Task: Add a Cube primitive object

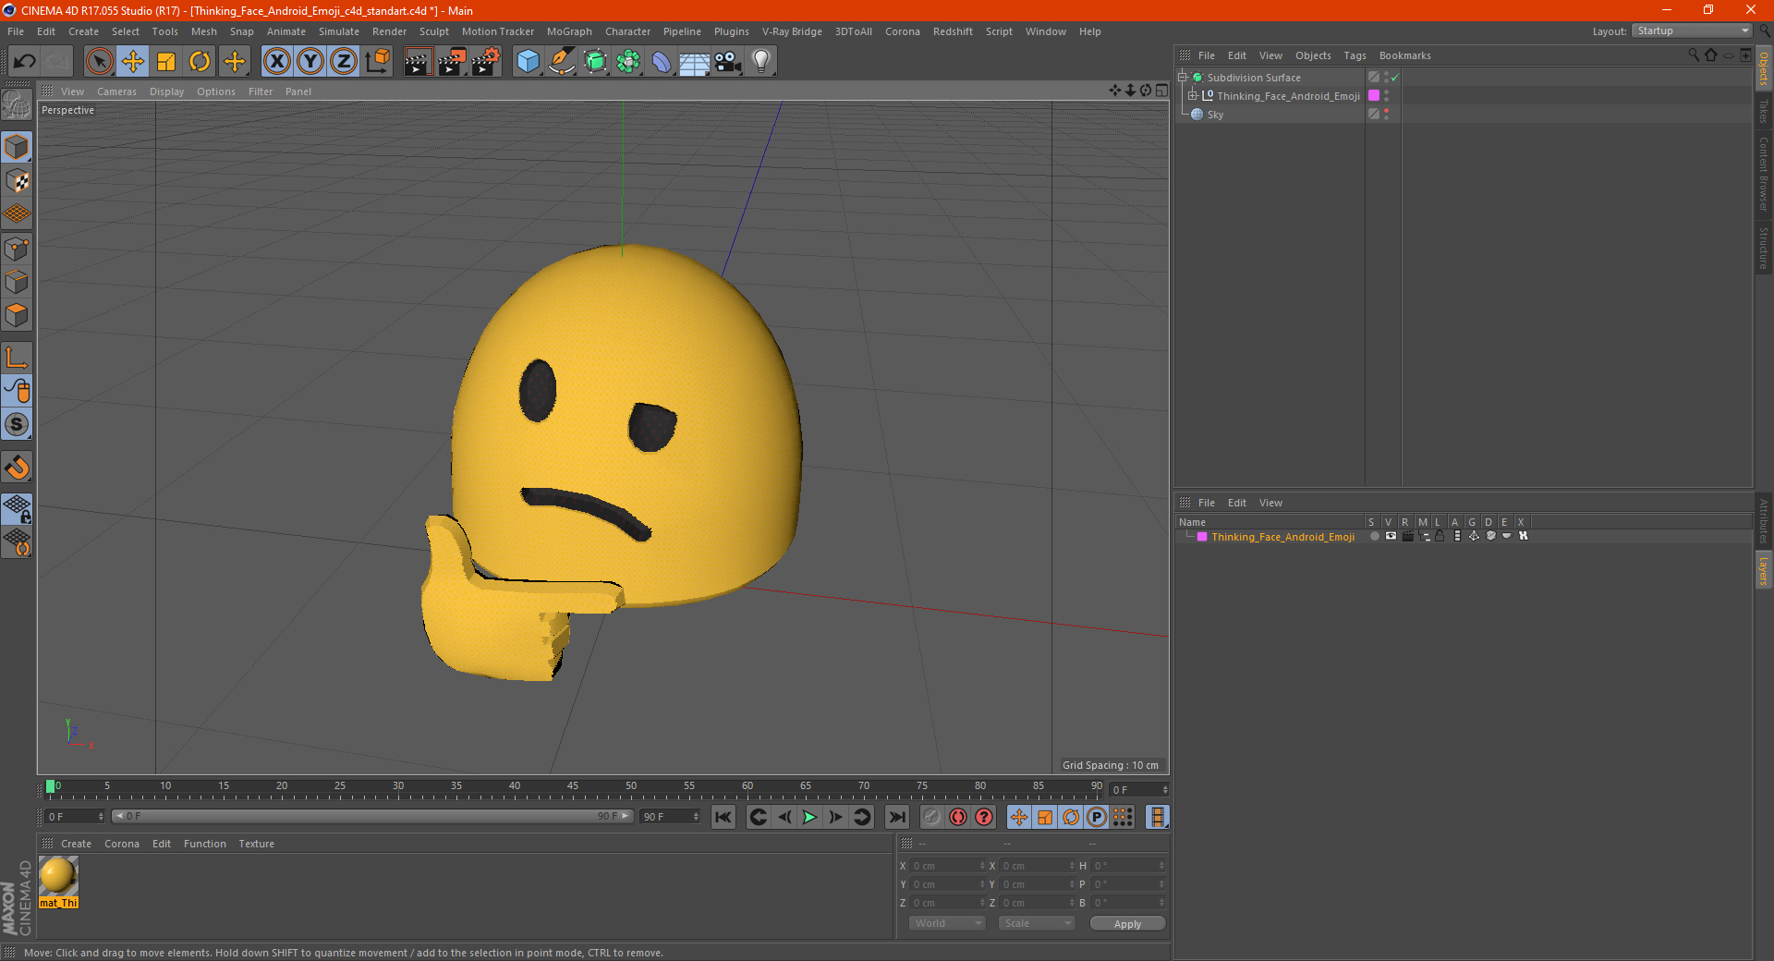Action: (528, 62)
